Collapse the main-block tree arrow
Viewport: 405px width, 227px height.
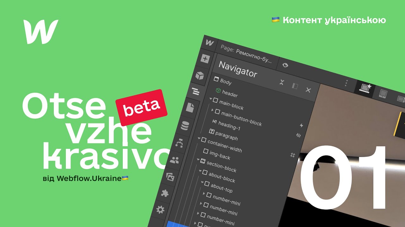pyautogui.click(x=211, y=98)
